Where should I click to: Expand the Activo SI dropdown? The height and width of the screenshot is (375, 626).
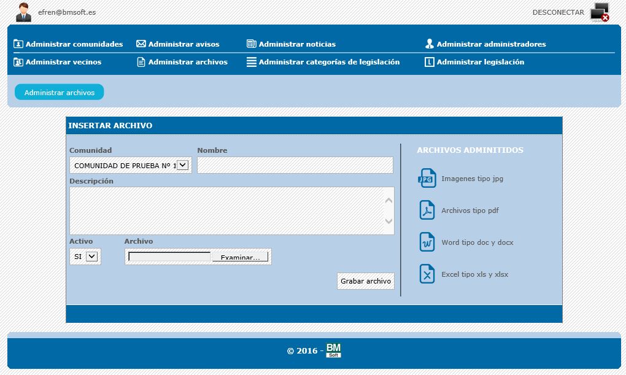click(x=91, y=257)
